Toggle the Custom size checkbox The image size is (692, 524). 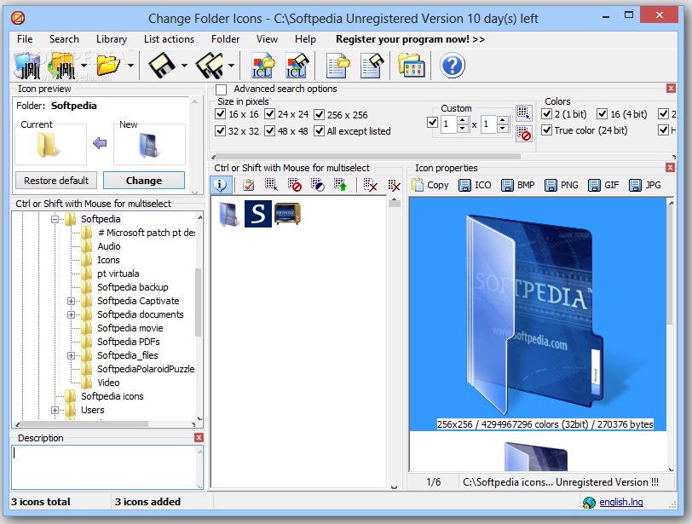pos(433,122)
